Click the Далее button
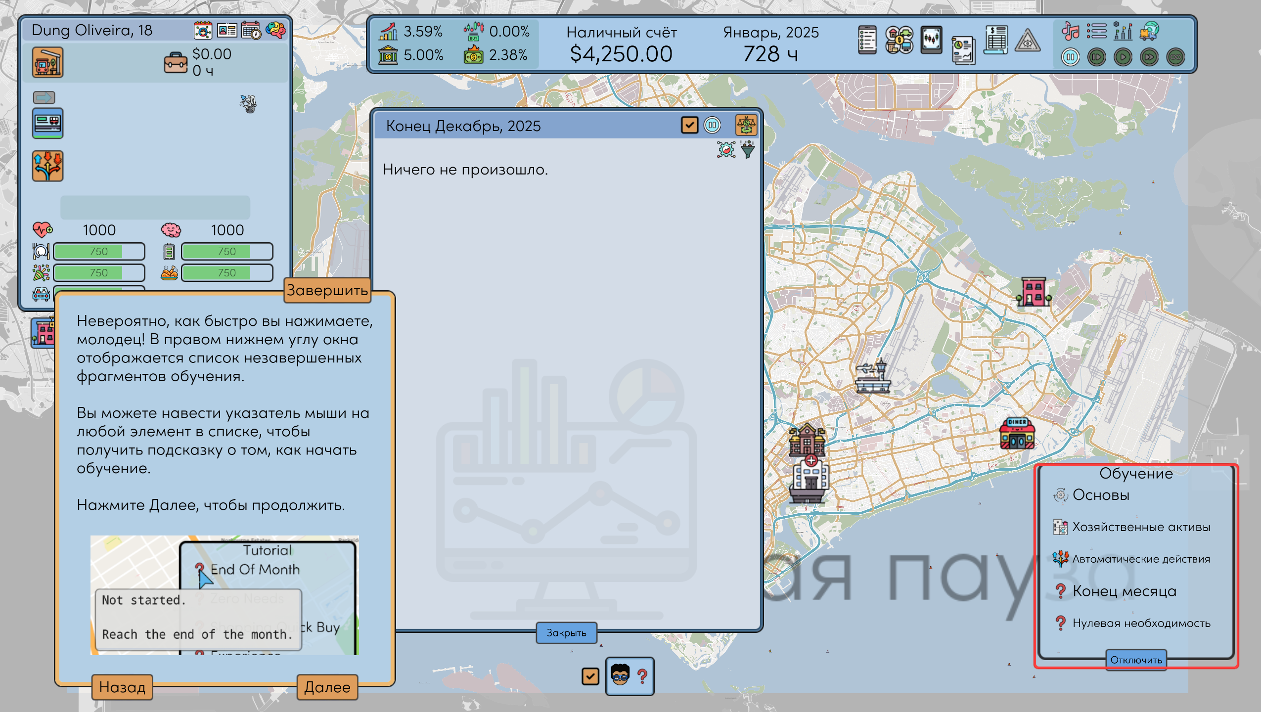Screen dimensions: 1261x712 (x=327, y=687)
